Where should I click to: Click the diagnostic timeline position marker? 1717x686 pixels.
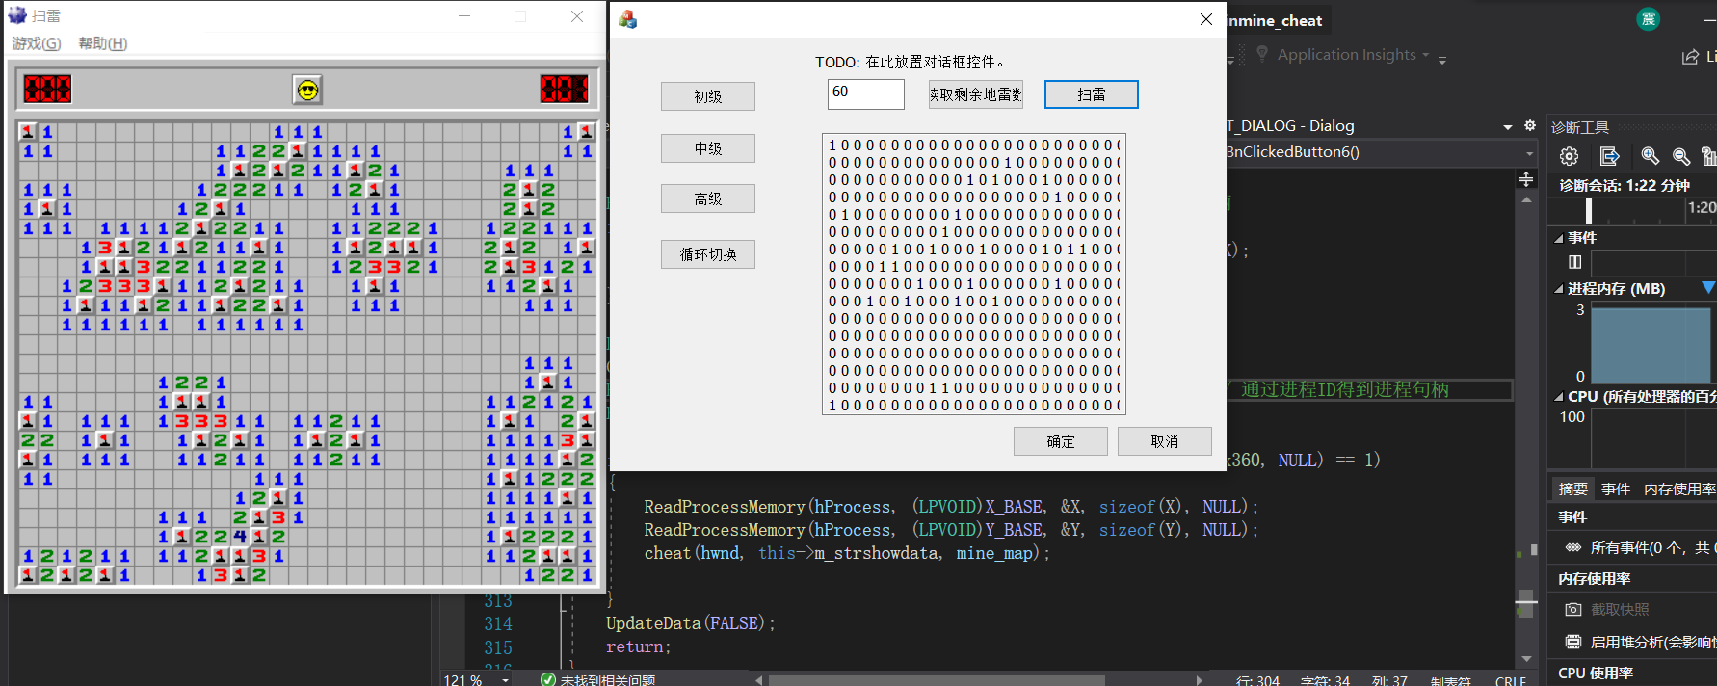(1589, 211)
